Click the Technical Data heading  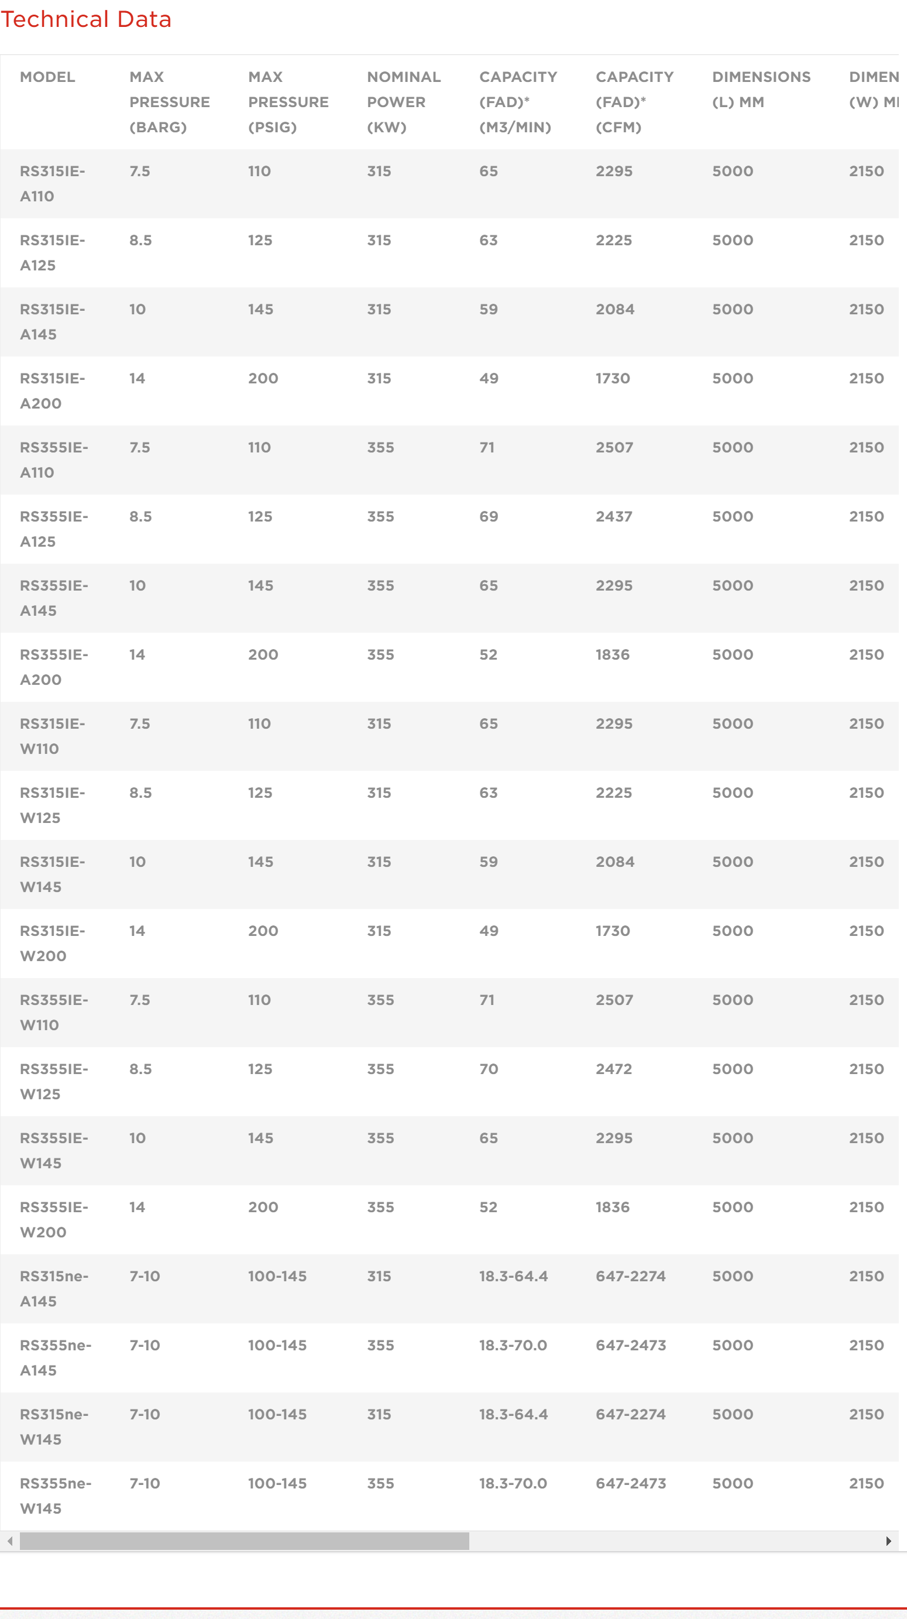[x=86, y=19]
